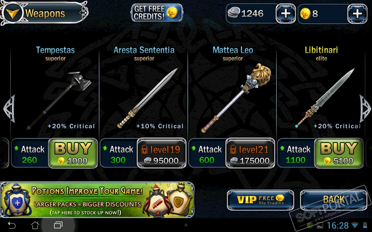Buy Tempestas for 1000 gold
Screen dimensions: 372x232
pyautogui.click(x=73, y=153)
